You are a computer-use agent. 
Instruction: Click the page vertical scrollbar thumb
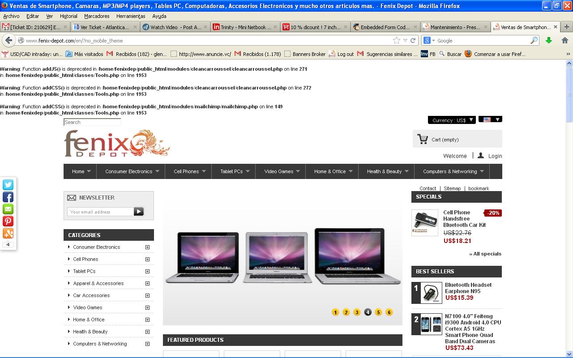[x=569, y=94]
